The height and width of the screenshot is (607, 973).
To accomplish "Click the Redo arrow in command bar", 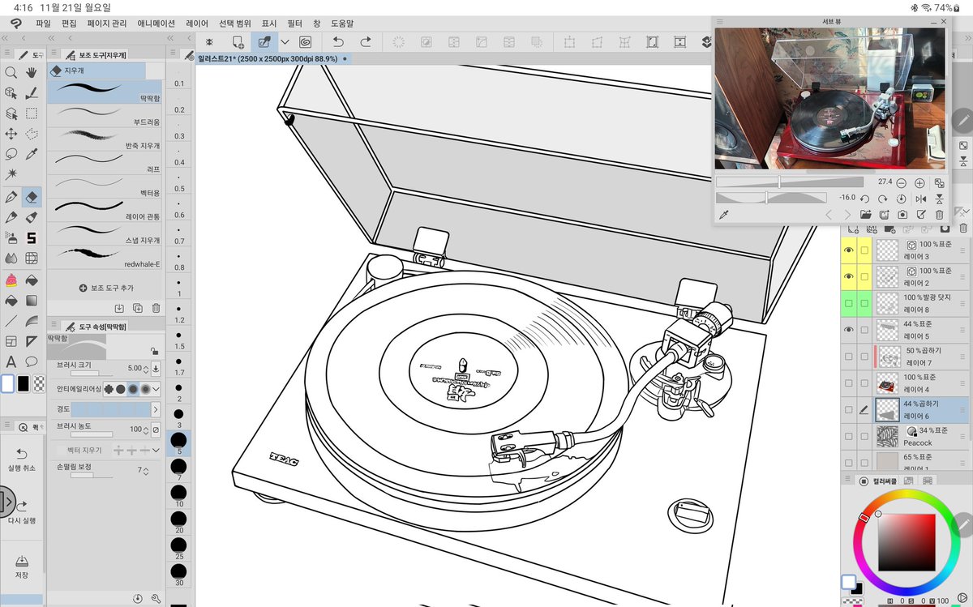I will coord(366,41).
